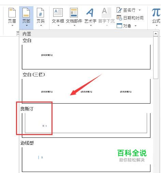Click the 空白(三栏) label text
Screen dimensions: 161x173
point(34,75)
